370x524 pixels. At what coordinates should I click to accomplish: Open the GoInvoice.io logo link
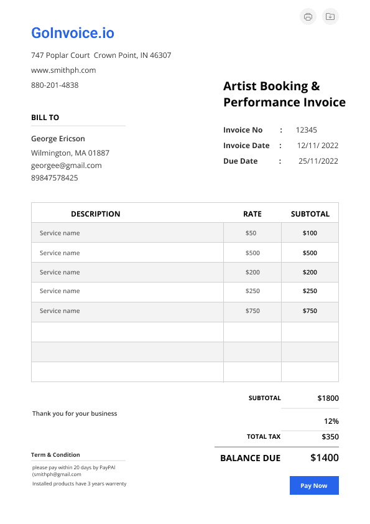click(73, 33)
